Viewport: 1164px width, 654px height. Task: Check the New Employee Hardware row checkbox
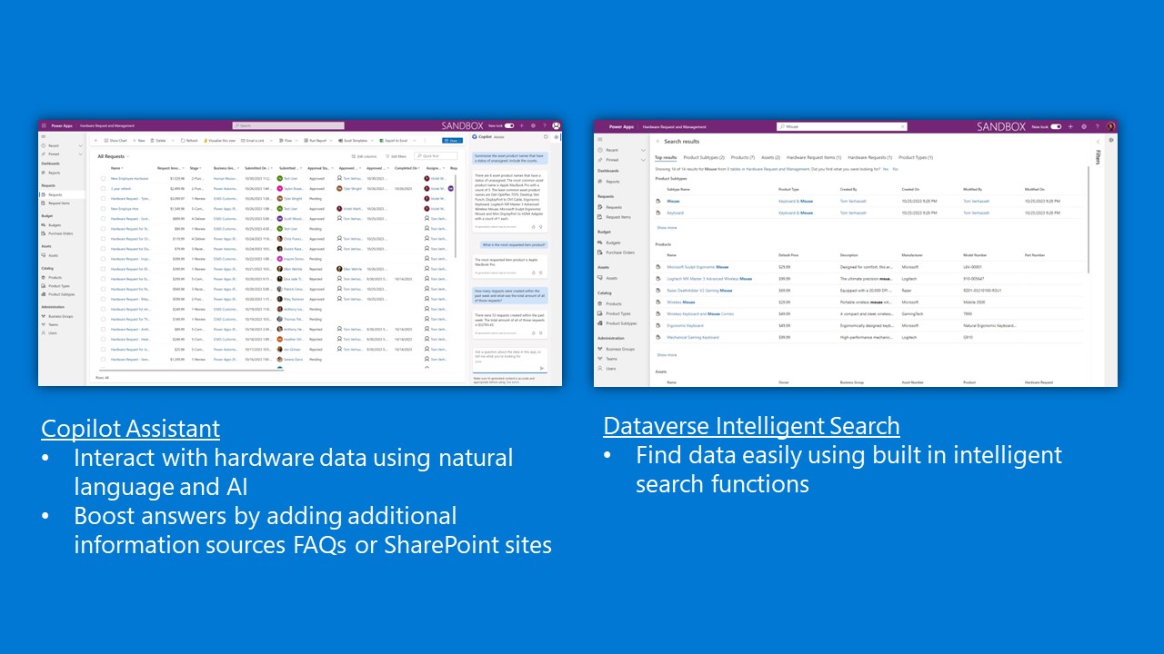tap(104, 179)
